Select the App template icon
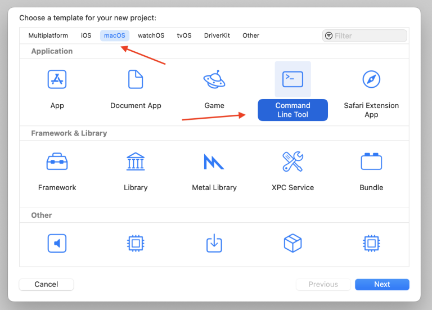The image size is (432, 310). coord(57,80)
